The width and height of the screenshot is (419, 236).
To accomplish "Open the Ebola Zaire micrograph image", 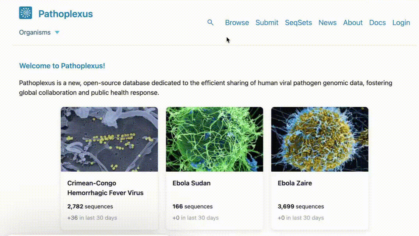I will 320,139.
